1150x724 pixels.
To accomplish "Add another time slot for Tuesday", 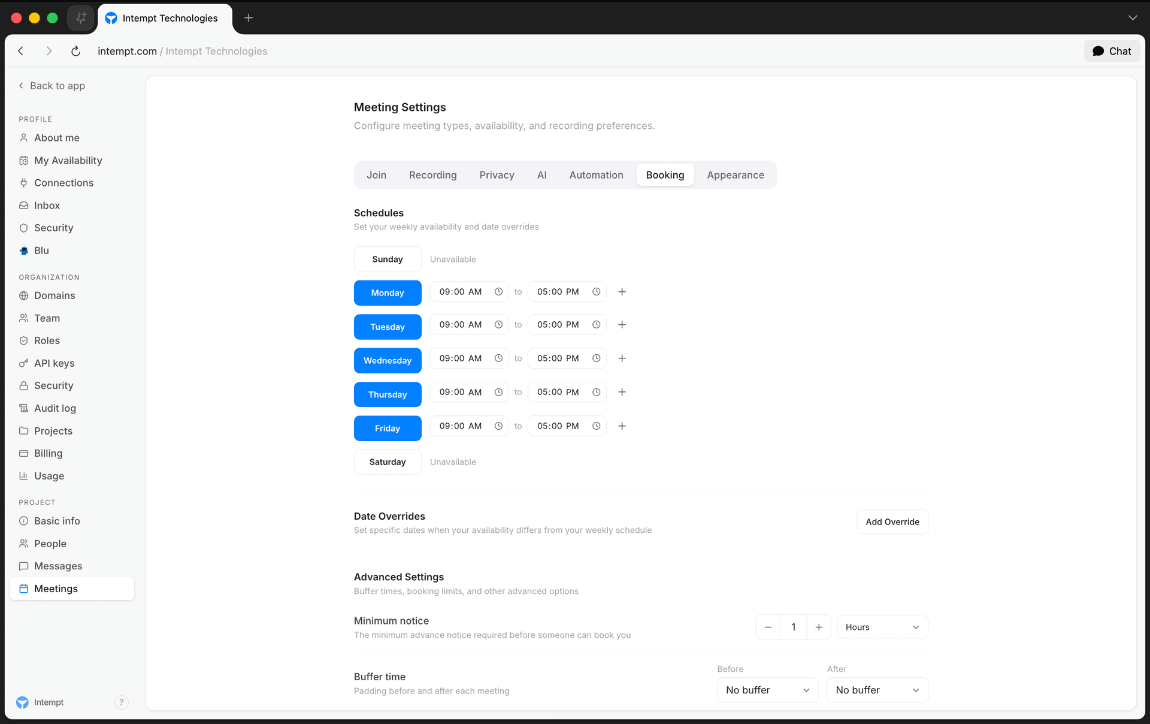I will click(x=622, y=325).
